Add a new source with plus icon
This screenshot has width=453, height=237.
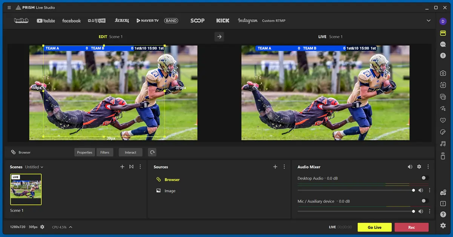(275, 167)
